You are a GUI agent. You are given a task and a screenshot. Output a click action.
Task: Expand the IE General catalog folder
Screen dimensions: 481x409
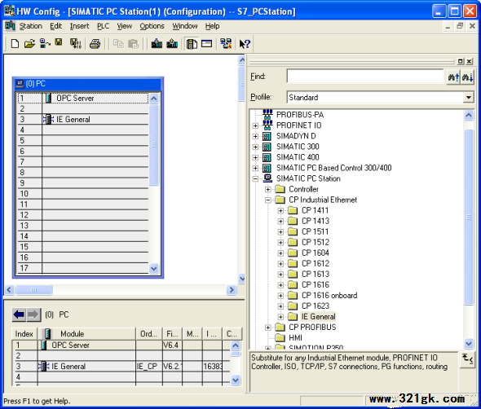click(x=280, y=317)
